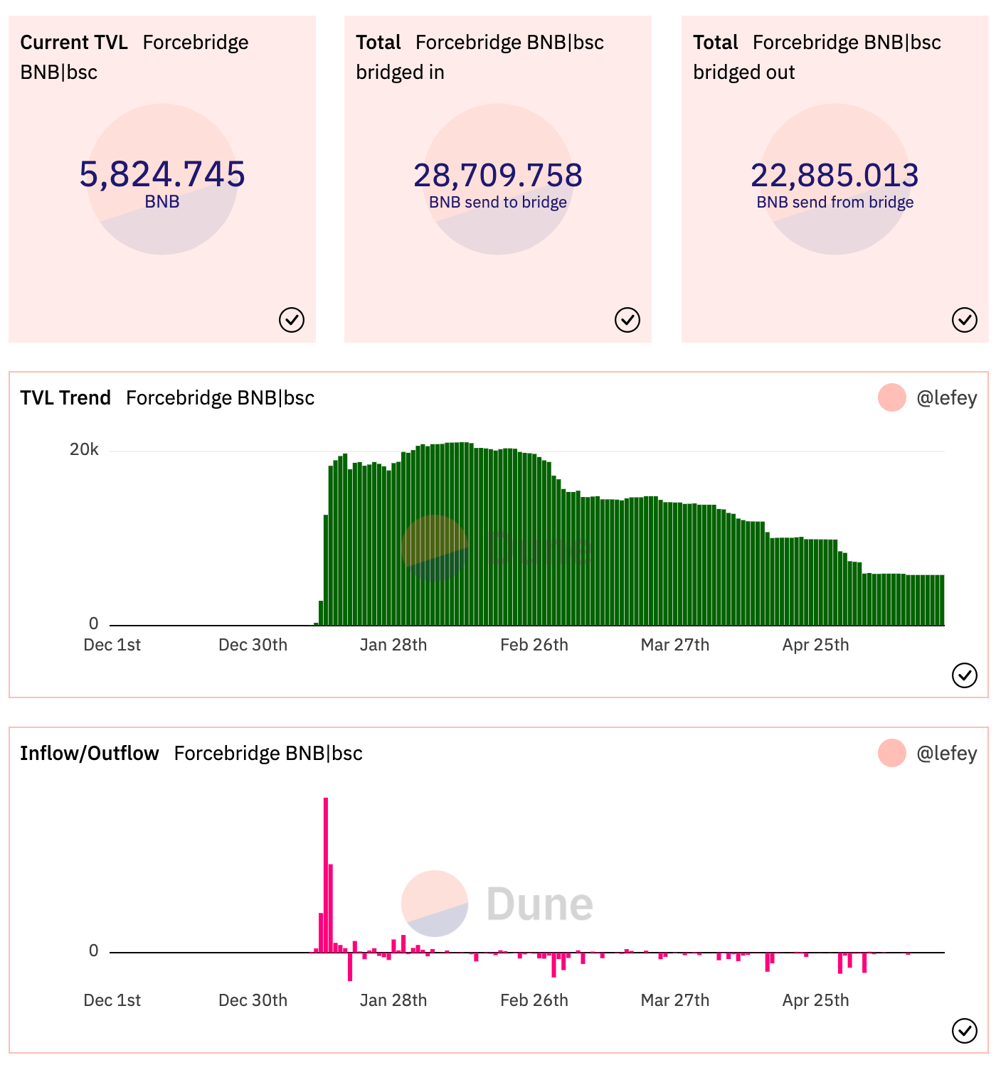Click 'BNB send from bridge' label
Image resolution: width=996 pixels, height=1065 pixels.
(835, 202)
